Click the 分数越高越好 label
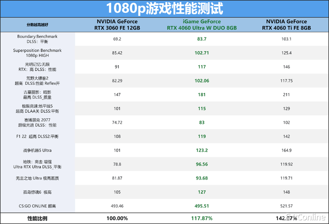 coord(37,25)
